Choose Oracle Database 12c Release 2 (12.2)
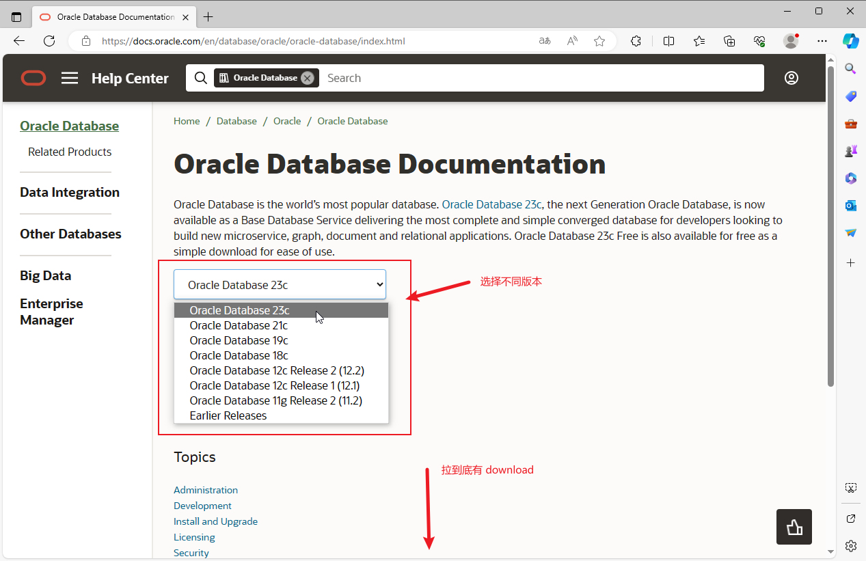This screenshot has width=866, height=561. pos(277,370)
